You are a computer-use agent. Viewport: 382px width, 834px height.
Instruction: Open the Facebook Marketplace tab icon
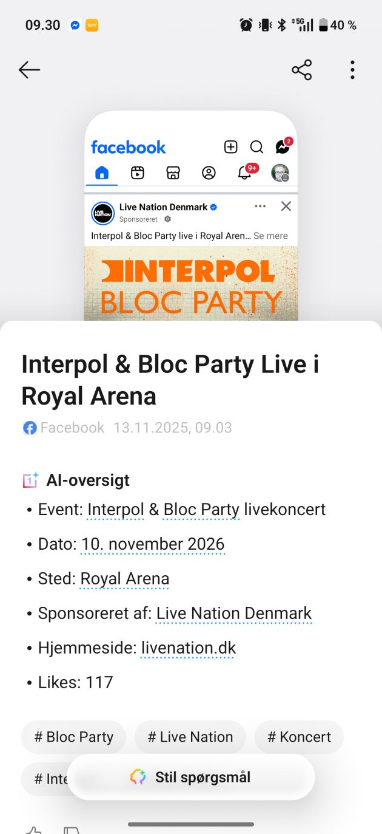point(173,173)
